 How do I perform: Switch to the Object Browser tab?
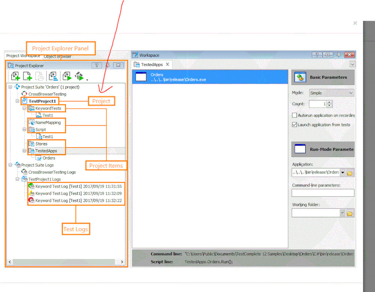[x=57, y=57]
